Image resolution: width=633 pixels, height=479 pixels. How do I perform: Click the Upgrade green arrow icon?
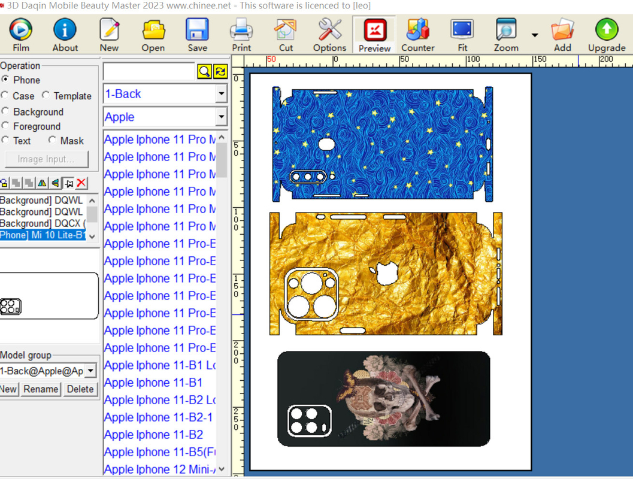(x=606, y=35)
